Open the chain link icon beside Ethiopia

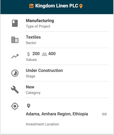coord(104,114)
